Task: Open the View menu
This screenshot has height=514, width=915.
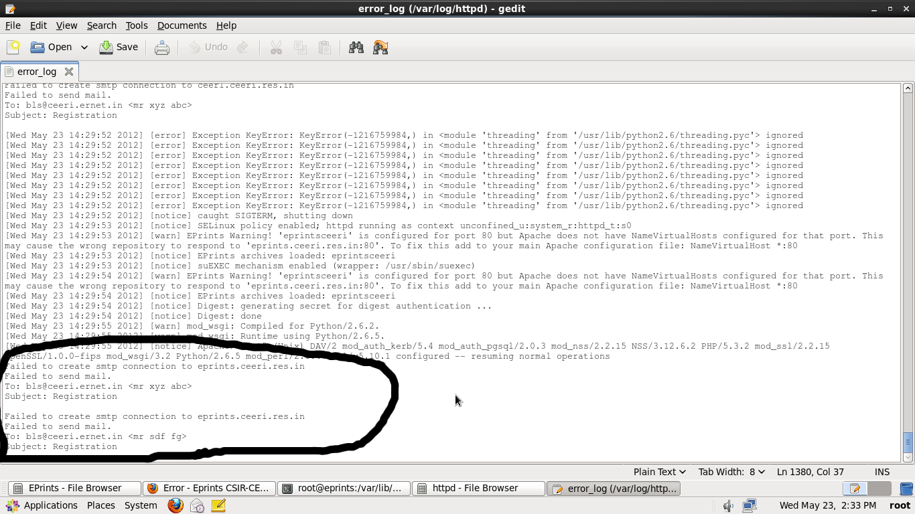Action: tap(66, 25)
